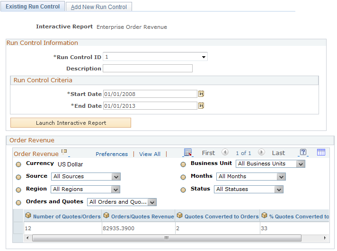This screenshot has height=251, width=337.
Task: Click the Description input field
Action: 148,69
